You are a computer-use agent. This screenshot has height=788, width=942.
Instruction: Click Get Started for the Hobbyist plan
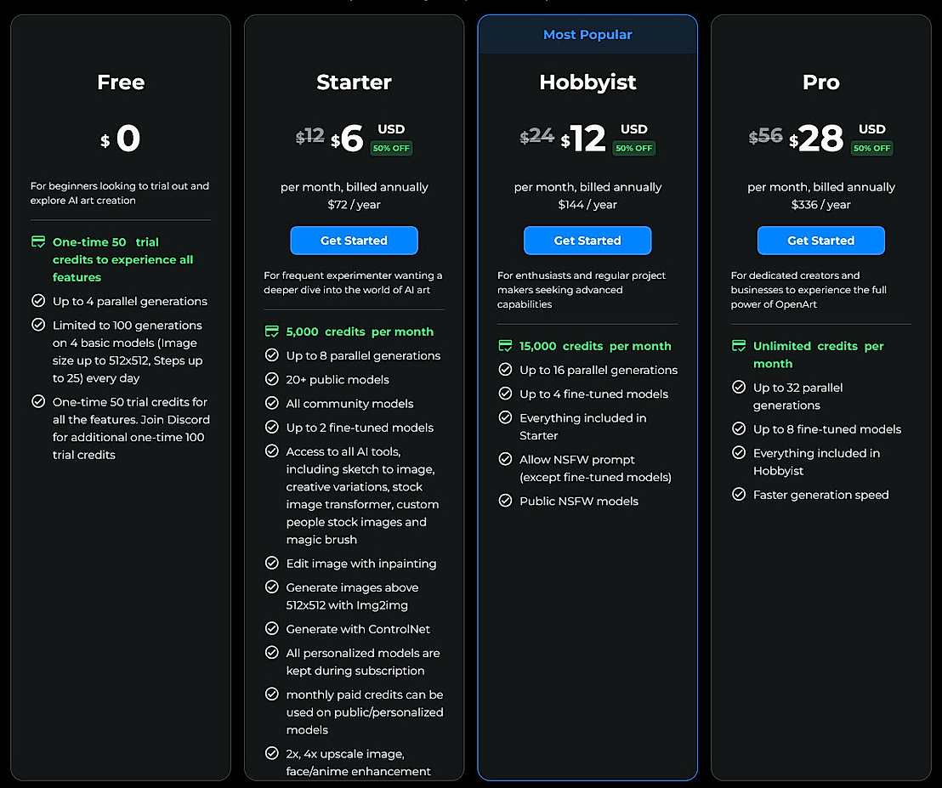click(x=587, y=241)
